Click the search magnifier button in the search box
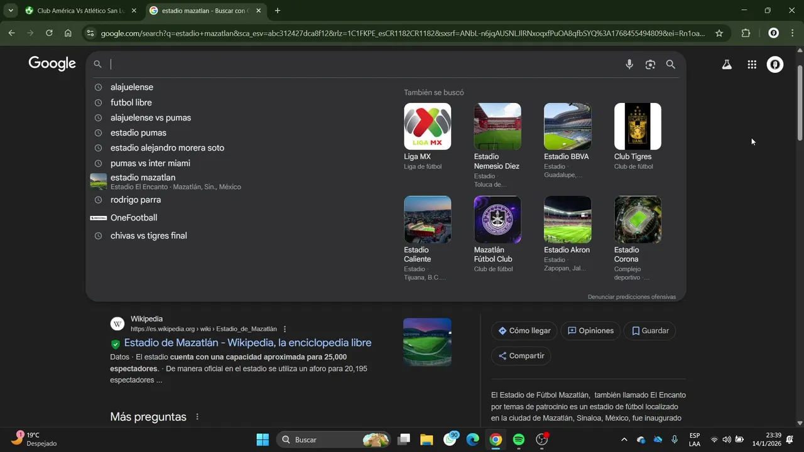The image size is (804, 452). pyautogui.click(x=671, y=64)
